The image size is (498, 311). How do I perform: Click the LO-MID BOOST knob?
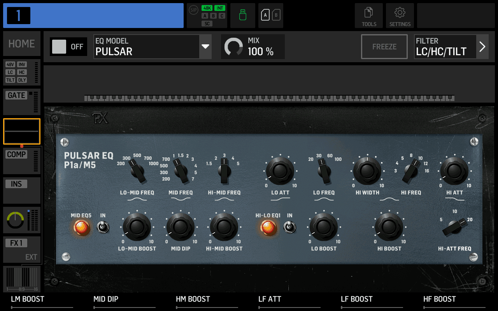pos(137,227)
